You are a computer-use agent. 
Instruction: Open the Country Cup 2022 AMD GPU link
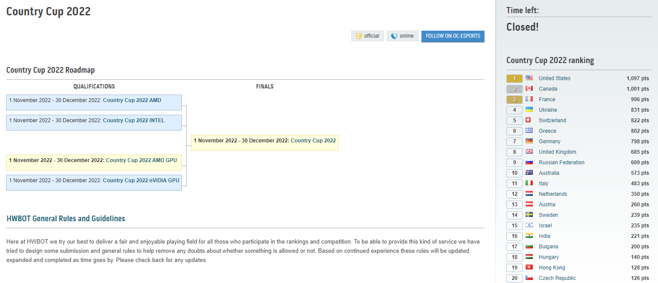[x=142, y=160]
